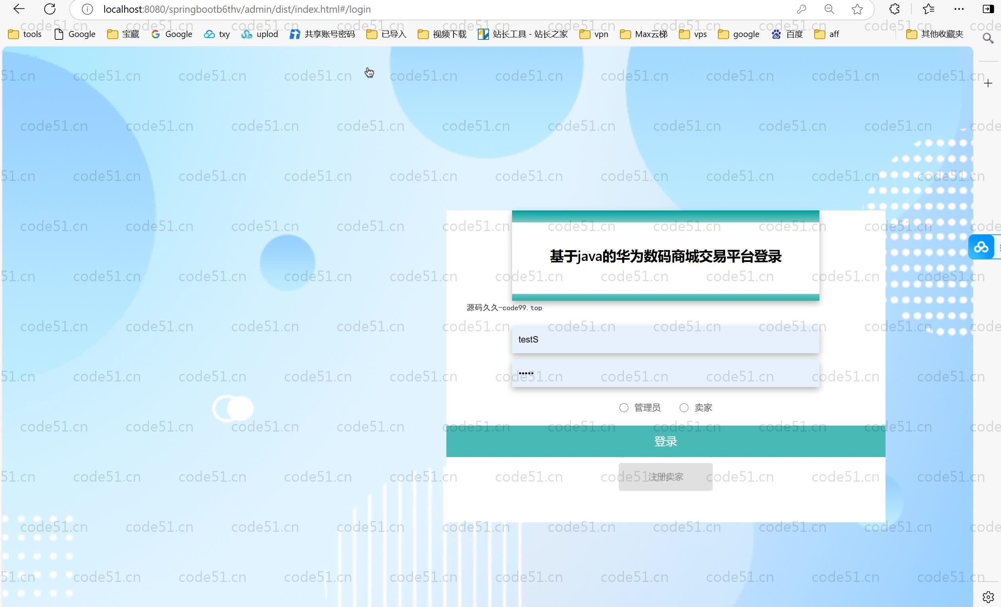Open the aff bookmark folder
The height and width of the screenshot is (607, 1001).
click(x=827, y=34)
